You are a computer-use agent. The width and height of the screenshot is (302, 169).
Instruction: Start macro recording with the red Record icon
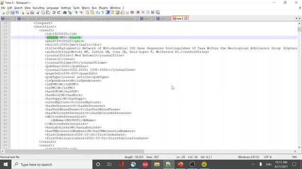click(138, 13)
